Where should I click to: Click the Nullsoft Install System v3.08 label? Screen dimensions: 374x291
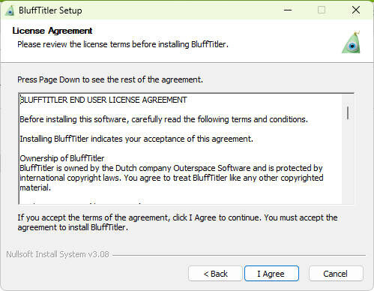[x=58, y=254]
